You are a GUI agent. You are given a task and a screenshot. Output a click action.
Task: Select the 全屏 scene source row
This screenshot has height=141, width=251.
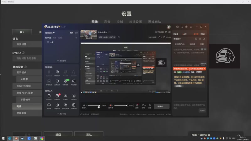coord(61,42)
